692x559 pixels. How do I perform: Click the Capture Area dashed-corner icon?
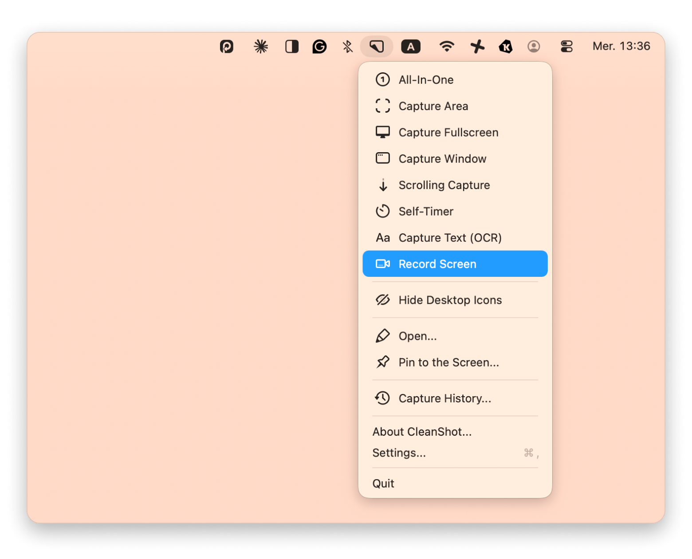pyautogui.click(x=383, y=106)
